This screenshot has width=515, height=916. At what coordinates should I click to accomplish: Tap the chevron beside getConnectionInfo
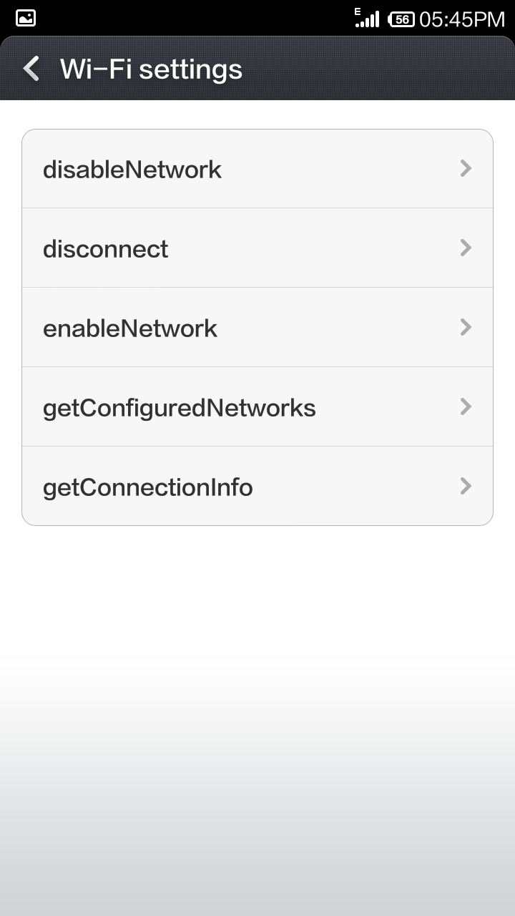[466, 487]
